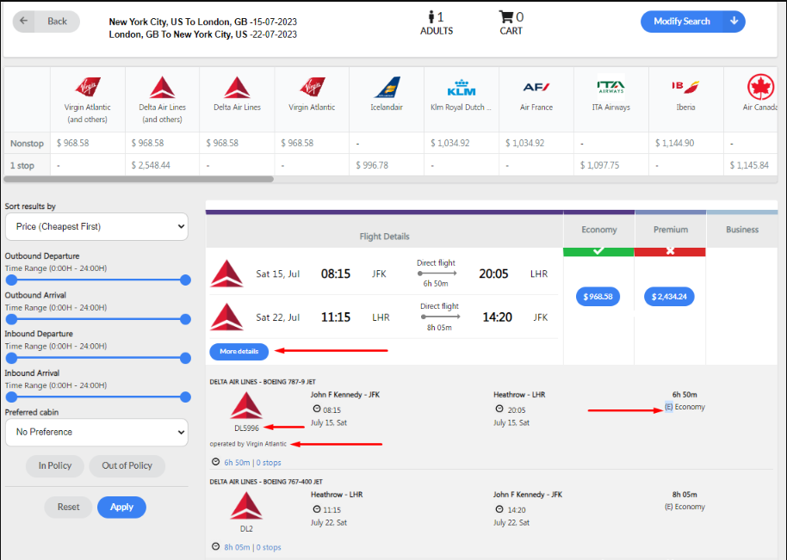Select the Air Canada maple leaf logo
Screen dimensions: 787x560
point(761,87)
